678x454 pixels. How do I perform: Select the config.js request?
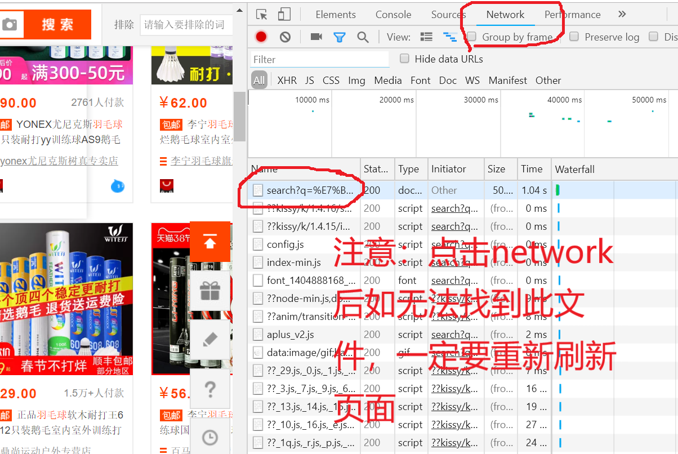[x=463, y=244]
